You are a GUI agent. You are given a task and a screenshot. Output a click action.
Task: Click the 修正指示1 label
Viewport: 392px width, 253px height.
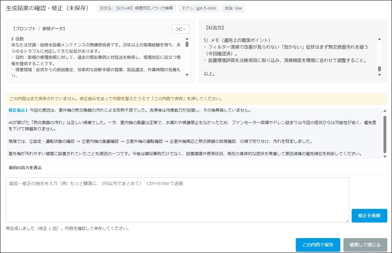tap(18, 110)
